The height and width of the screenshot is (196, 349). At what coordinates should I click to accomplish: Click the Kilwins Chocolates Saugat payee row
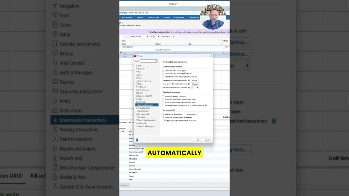(x=137, y=149)
